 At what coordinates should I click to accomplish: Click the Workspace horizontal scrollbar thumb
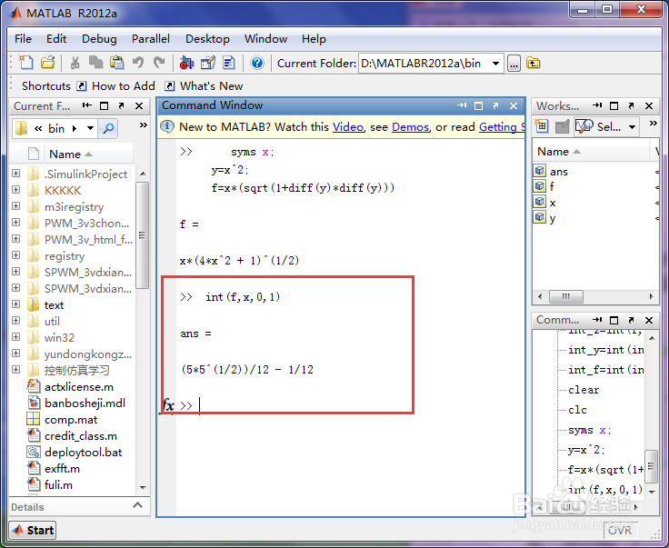click(566, 296)
